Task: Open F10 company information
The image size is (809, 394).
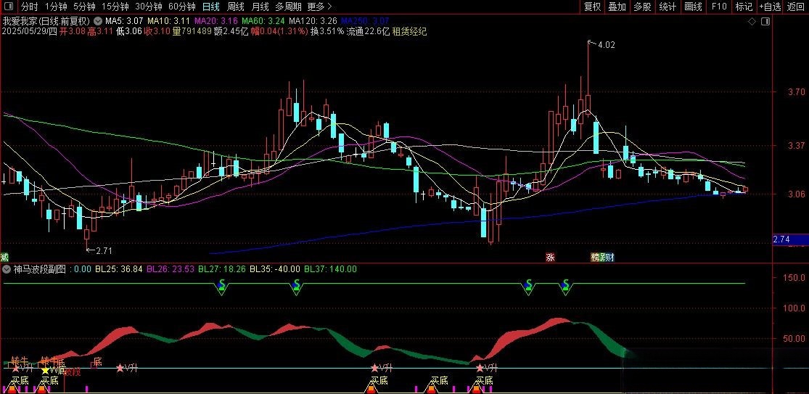Action: coord(719,7)
